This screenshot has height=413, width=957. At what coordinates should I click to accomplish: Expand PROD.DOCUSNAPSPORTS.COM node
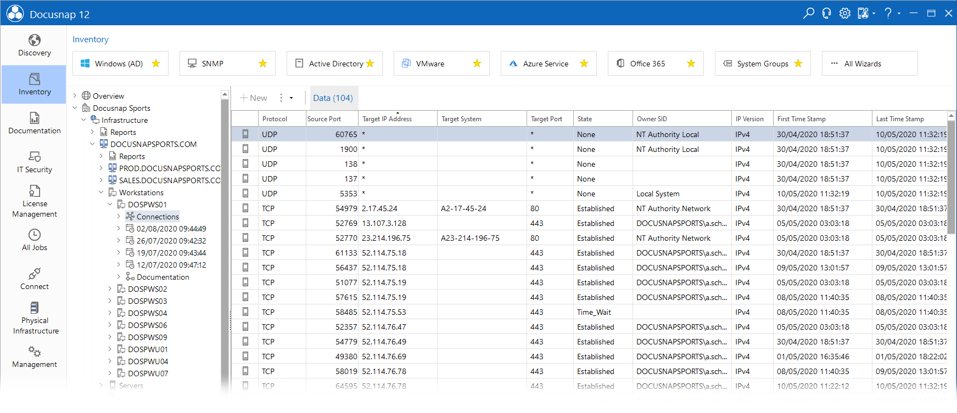pos(101,168)
